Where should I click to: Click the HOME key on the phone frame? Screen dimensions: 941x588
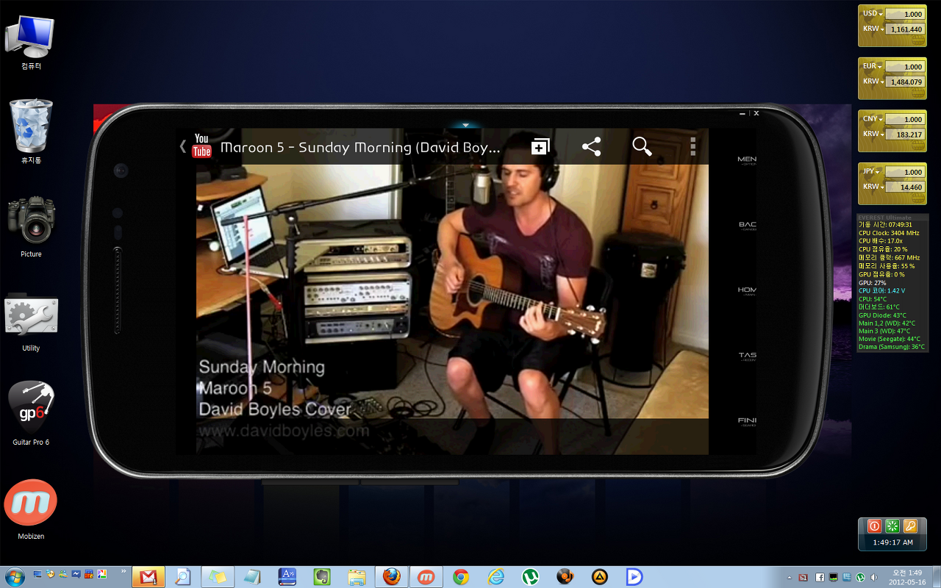[747, 291]
